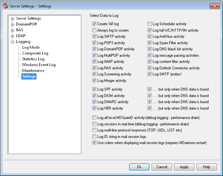The height and width of the screenshot is (176, 223).
Task: Enable Log ID string in mail session logs
Action: tap(94, 137)
